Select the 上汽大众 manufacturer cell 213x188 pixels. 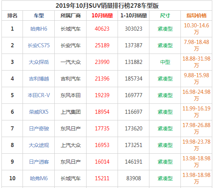pyautogui.click(x=71, y=145)
